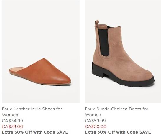Open Faux-Suede Chelsea Boots for Women link
The width and height of the screenshot is (161, 140).
click(116, 112)
